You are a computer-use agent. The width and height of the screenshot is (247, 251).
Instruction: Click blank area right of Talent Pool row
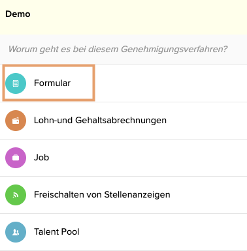pos(163,232)
